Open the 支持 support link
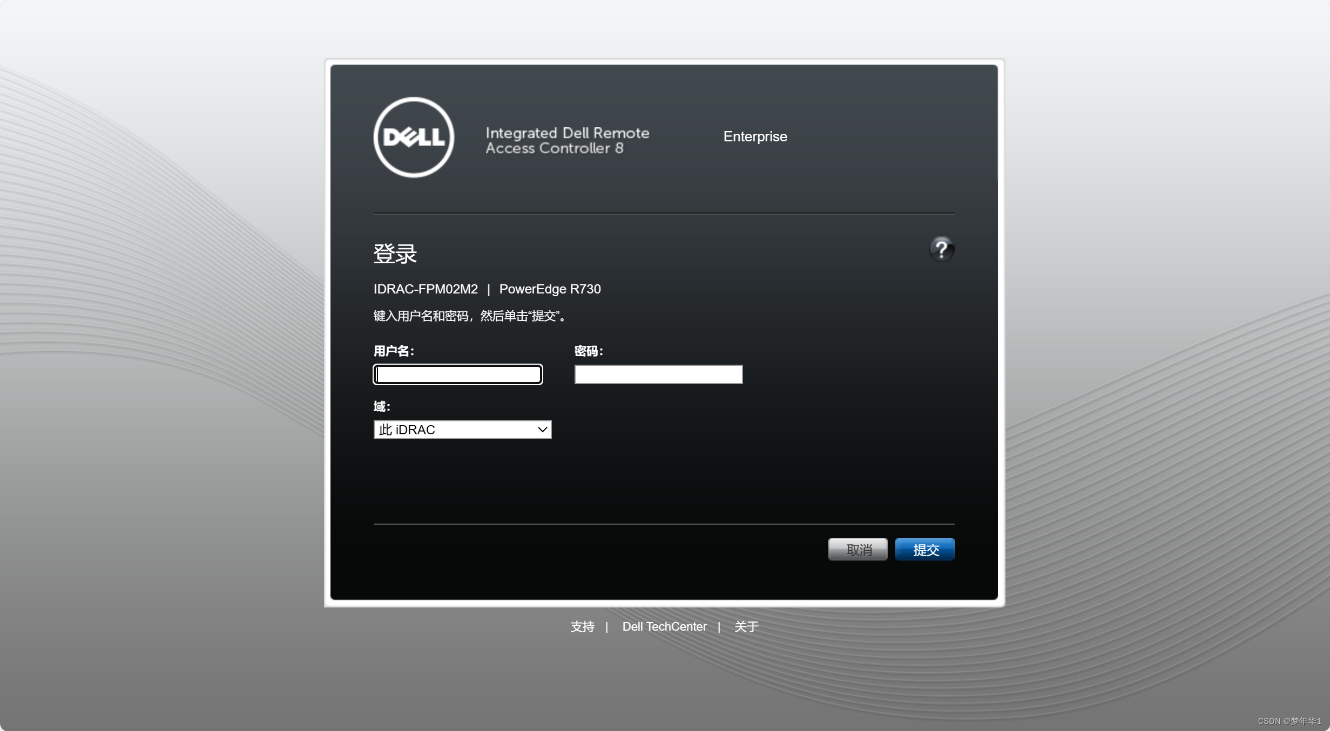The height and width of the screenshot is (731, 1330). click(582, 626)
